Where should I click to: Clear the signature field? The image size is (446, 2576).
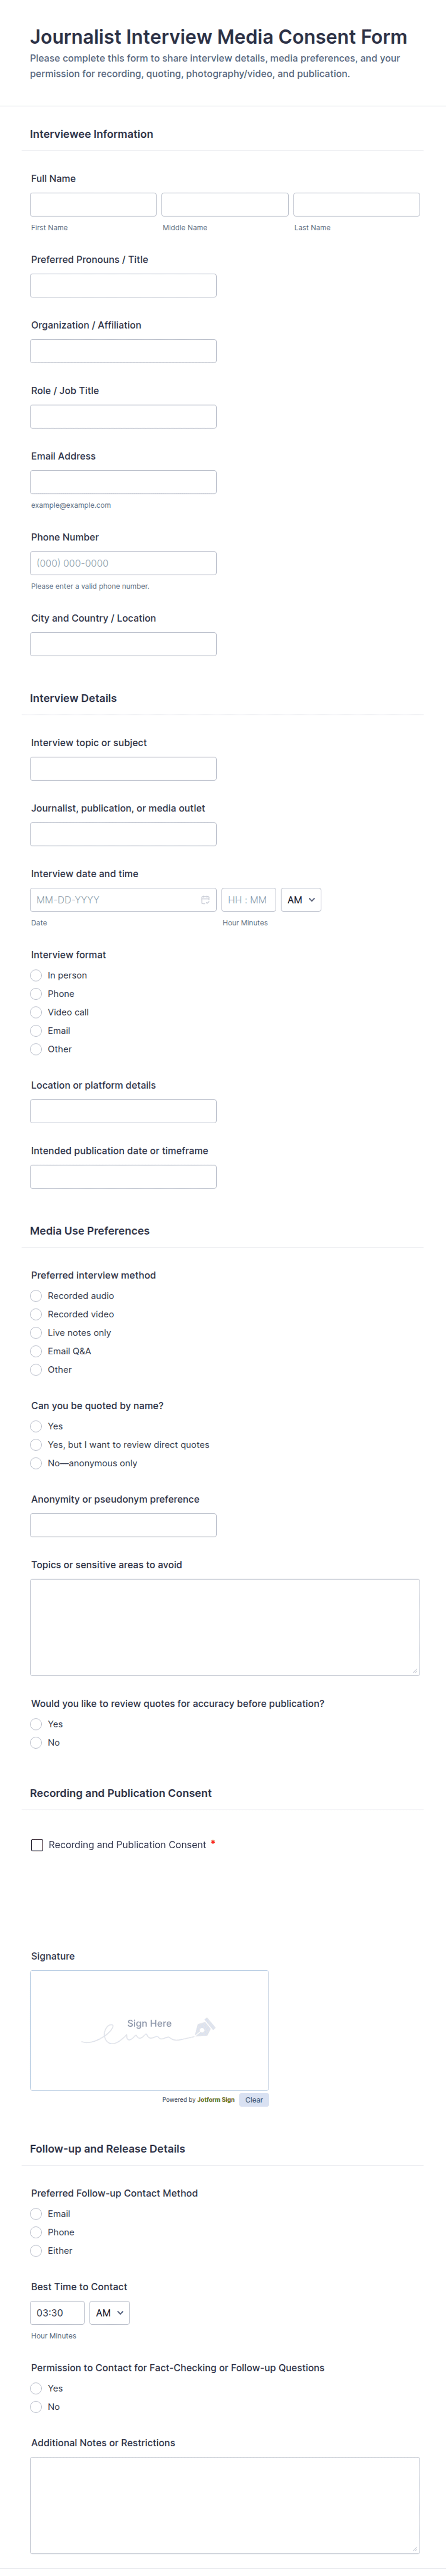coord(253,2100)
